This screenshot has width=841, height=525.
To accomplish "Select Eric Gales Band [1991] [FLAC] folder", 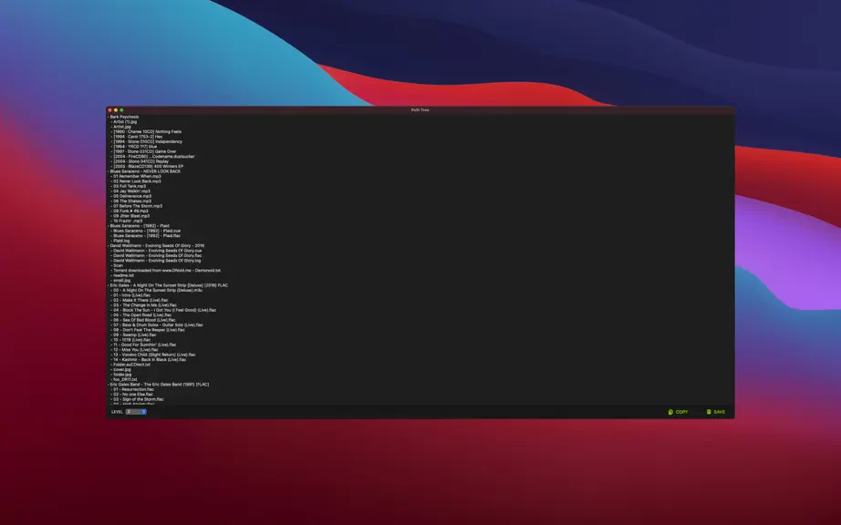I will [x=159, y=384].
